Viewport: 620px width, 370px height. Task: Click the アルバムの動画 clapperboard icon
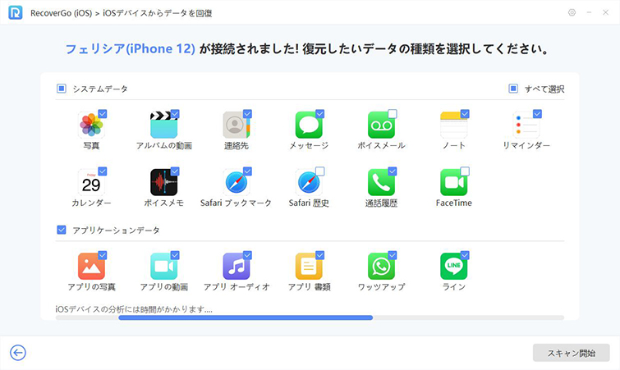pos(163,125)
